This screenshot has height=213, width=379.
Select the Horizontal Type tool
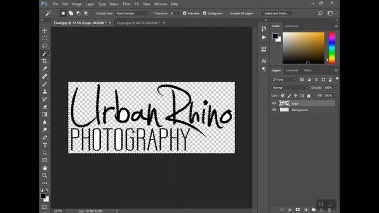pos(45,145)
